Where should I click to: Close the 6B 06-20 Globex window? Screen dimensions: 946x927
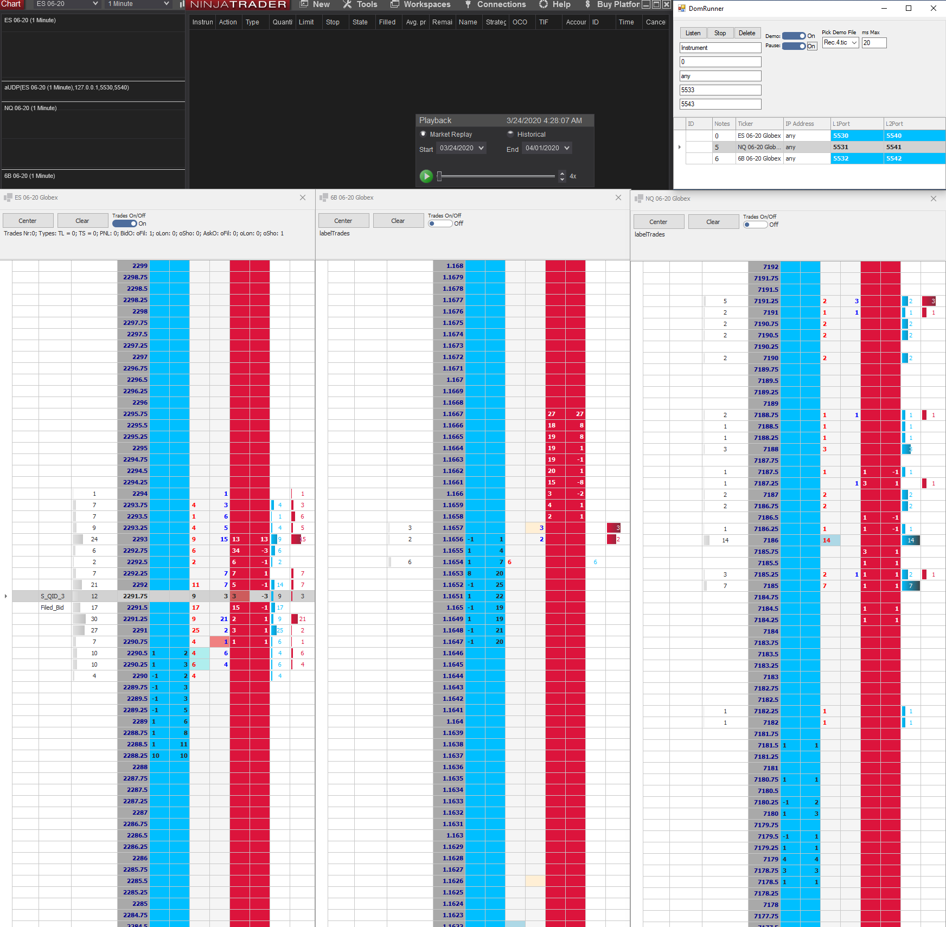coord(618,197)
